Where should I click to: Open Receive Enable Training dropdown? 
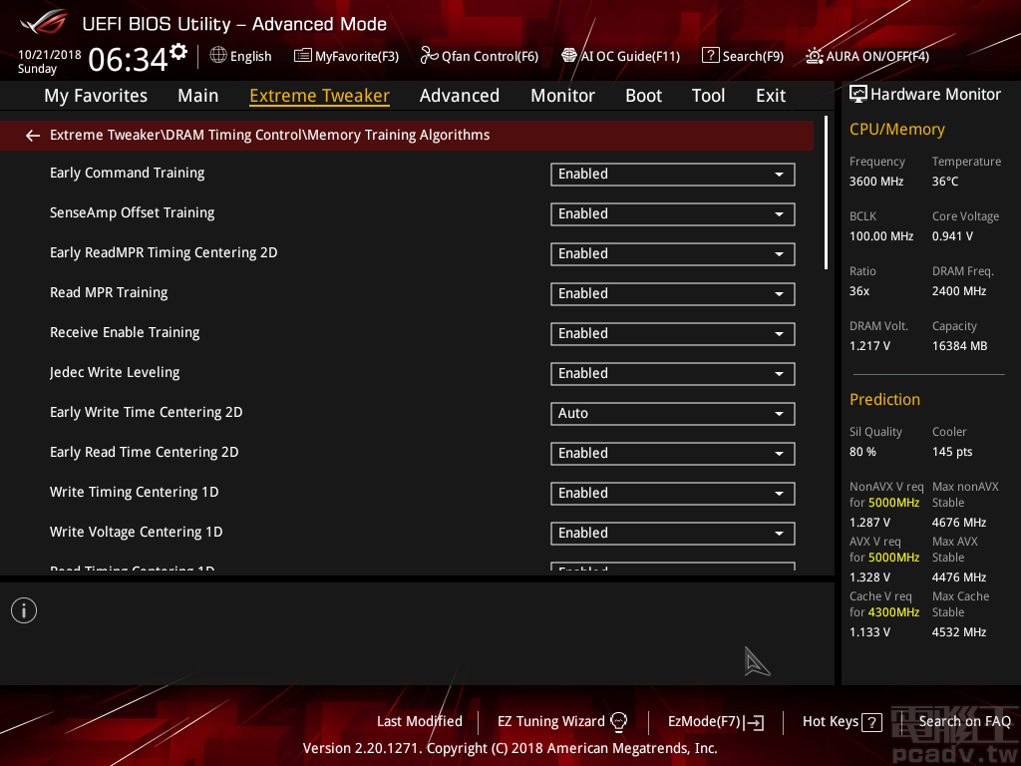673,334
